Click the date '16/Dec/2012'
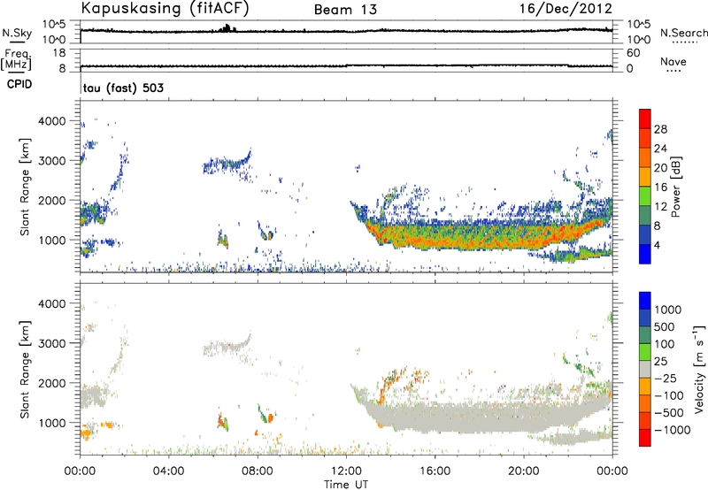 (x=566, y=9)
